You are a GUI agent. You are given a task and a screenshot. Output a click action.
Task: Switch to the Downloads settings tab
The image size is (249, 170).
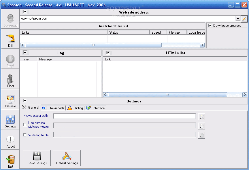point(53,108)
